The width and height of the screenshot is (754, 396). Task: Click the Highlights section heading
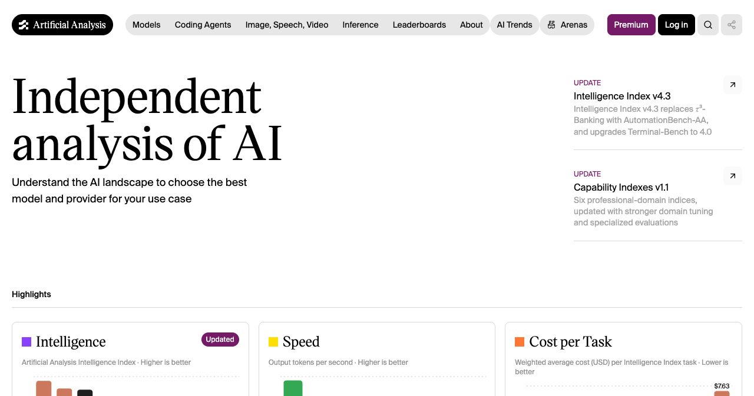(x=31, y=294)
